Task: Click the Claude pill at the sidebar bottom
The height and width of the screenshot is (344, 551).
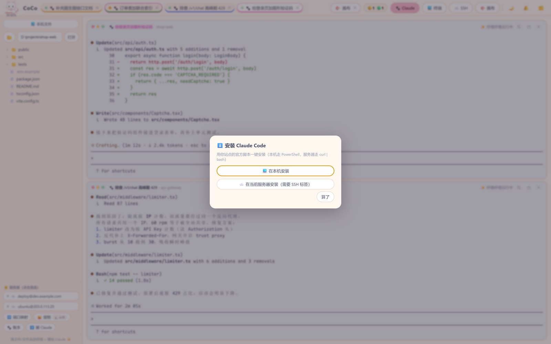Action: click(x=41, y=327)
